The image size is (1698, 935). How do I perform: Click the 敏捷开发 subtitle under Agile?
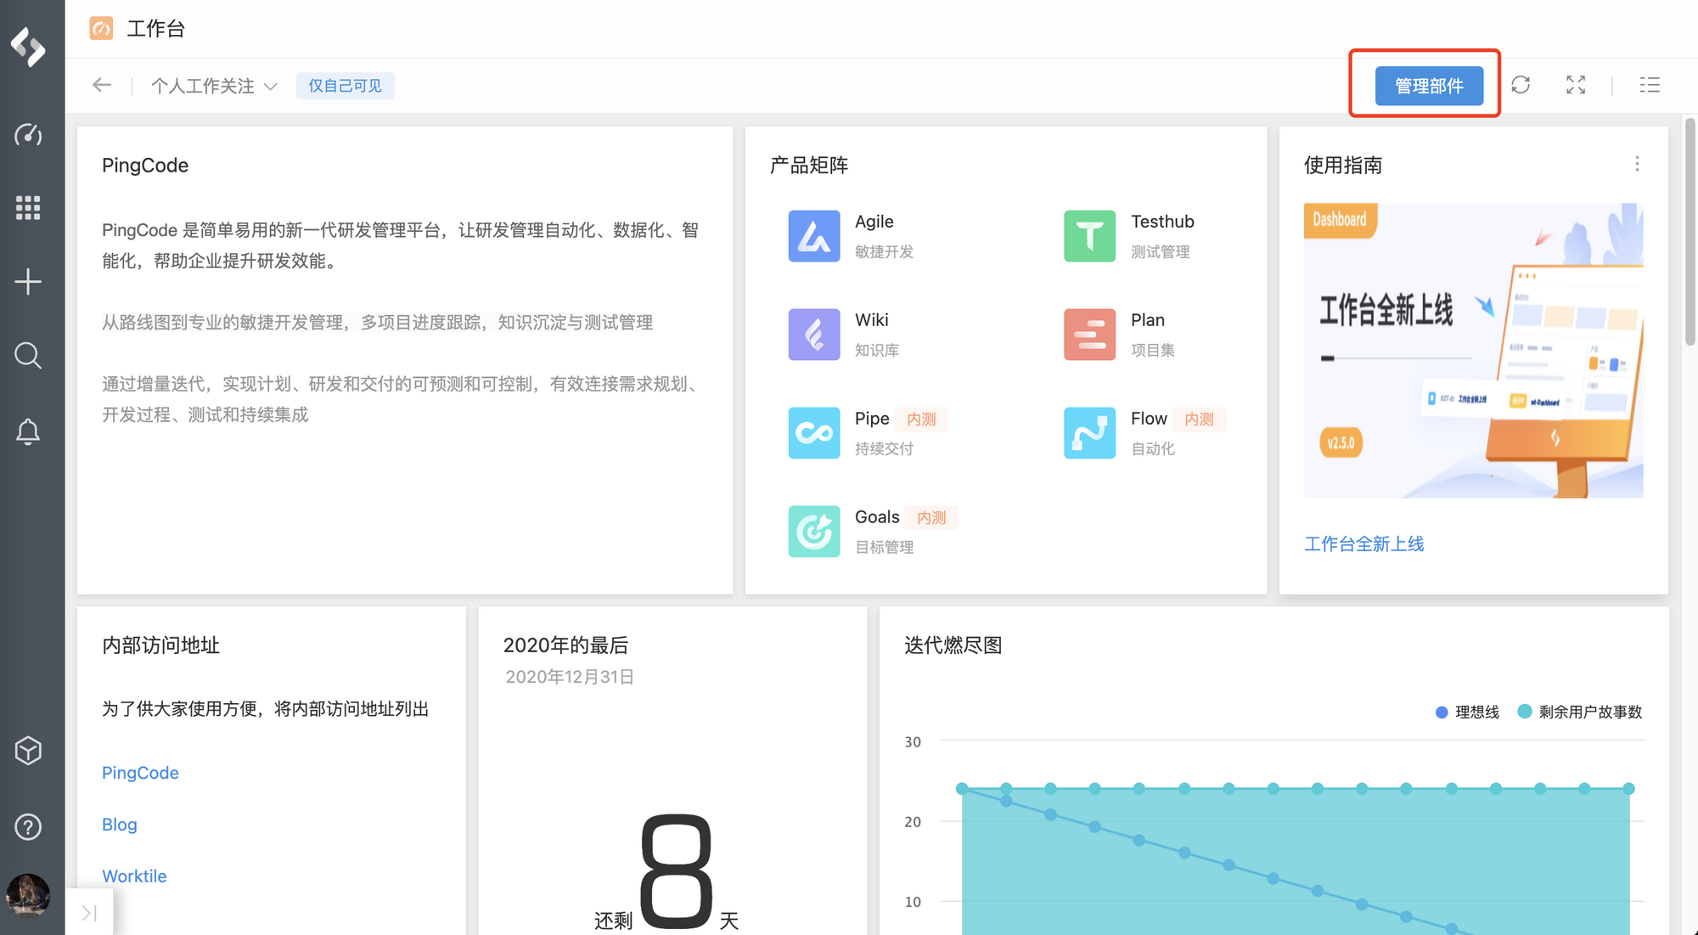[885, 252]
